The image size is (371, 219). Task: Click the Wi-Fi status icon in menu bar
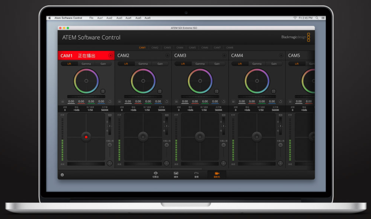point(295,18)
